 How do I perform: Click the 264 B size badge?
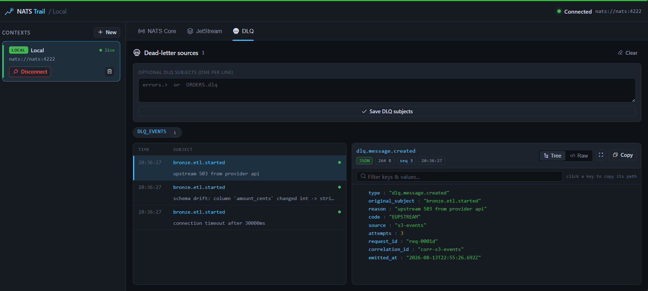coord(385,161)
